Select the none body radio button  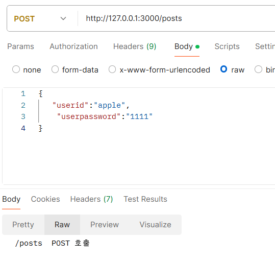click(x=16, y=69)
